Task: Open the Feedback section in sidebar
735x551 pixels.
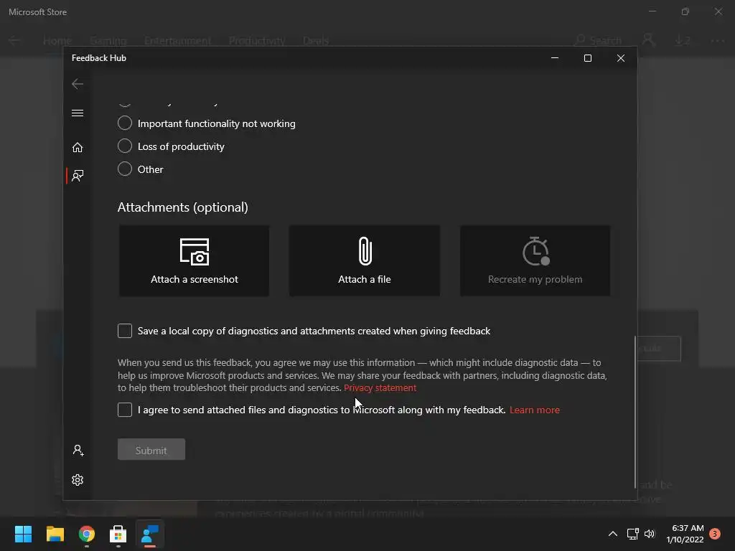Action: tap(78, 176)
